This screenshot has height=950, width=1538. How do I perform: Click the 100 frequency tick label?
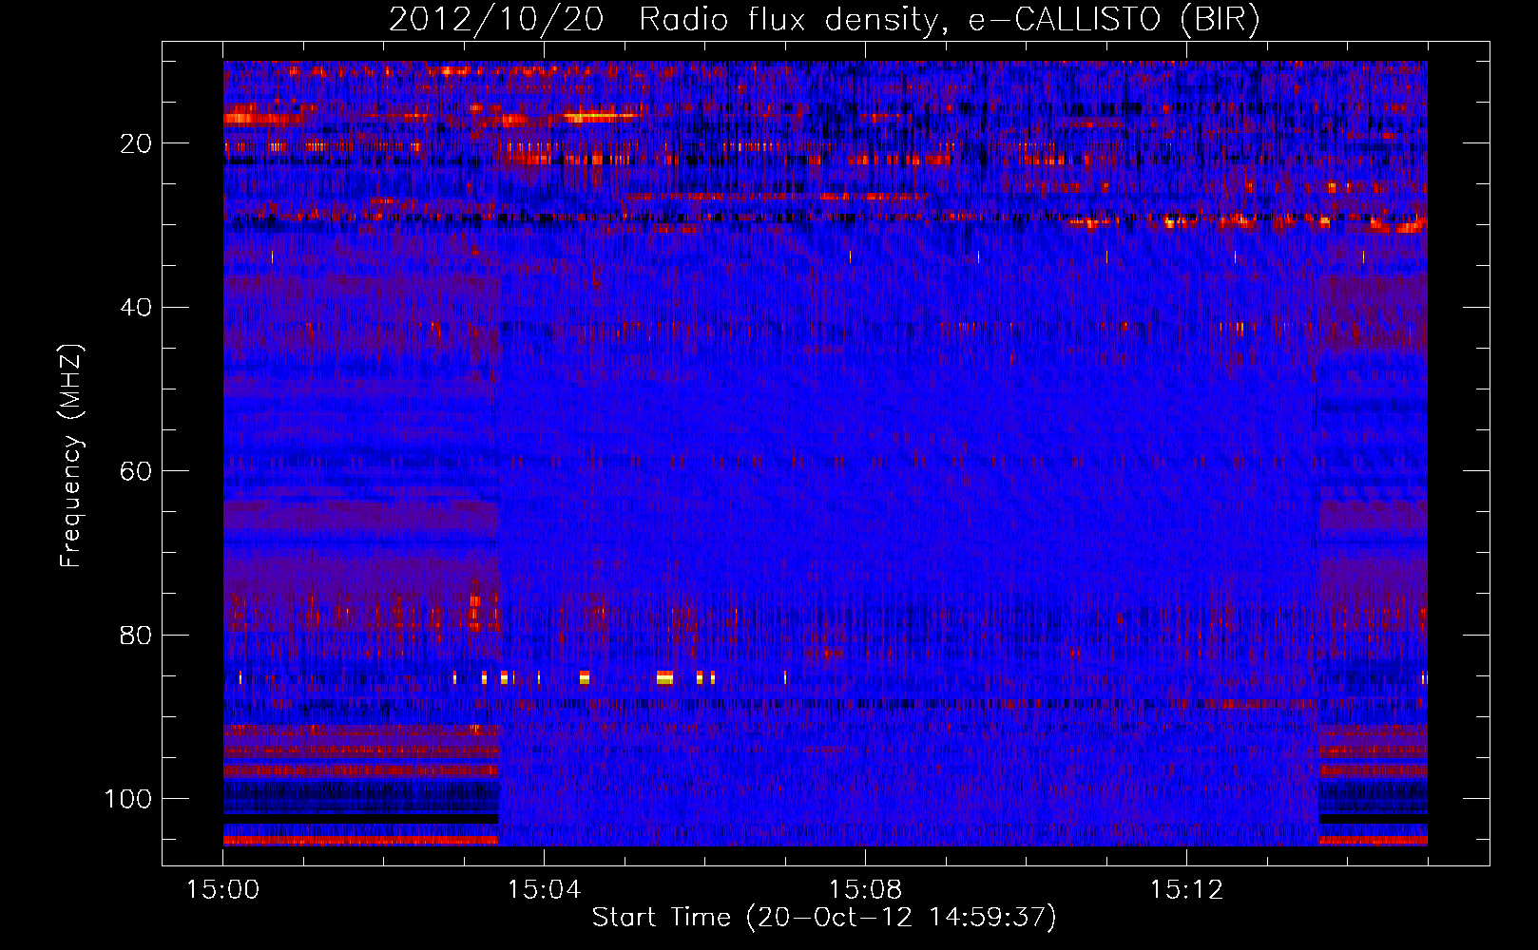pos(128,799)
